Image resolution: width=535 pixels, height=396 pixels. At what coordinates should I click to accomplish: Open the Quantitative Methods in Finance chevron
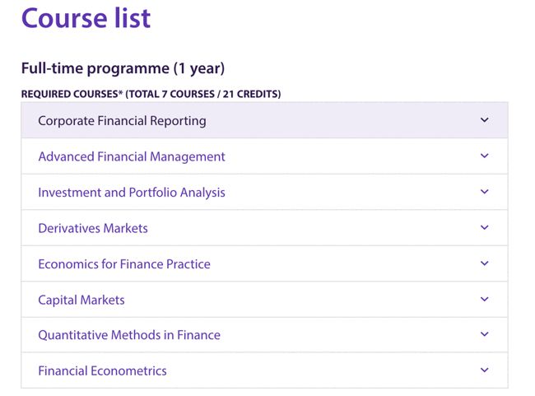coord(484,335)
